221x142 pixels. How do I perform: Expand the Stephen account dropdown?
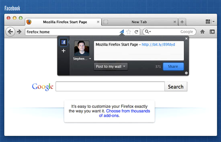coord(90,58)
